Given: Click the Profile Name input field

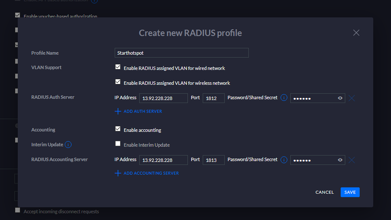Looking at the screenshot, I should coord(182,53).
